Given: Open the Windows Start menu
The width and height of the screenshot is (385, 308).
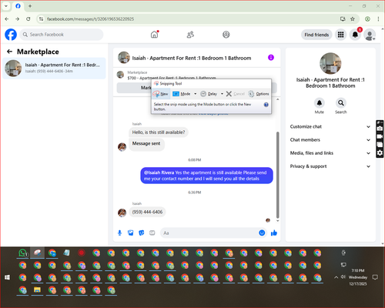Looking at the screenshot, I should (7, 277).
